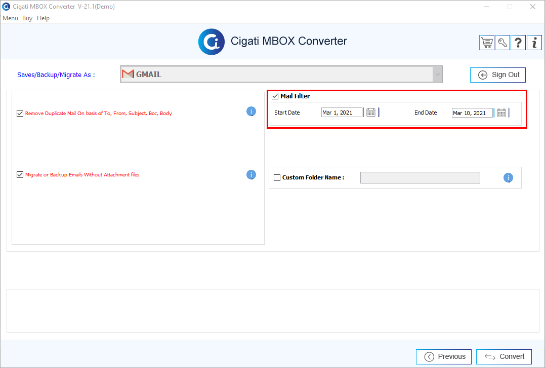Open the Menu menu
The width and height of the screenshot is (545, 368).
point(10,18)
